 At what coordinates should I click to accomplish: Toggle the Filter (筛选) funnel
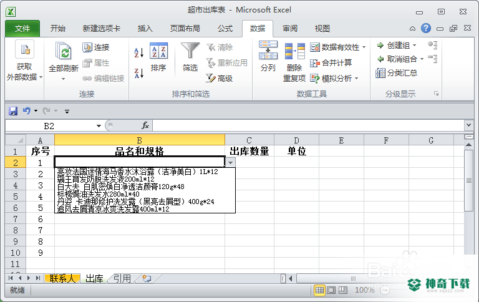coord(190,57)
